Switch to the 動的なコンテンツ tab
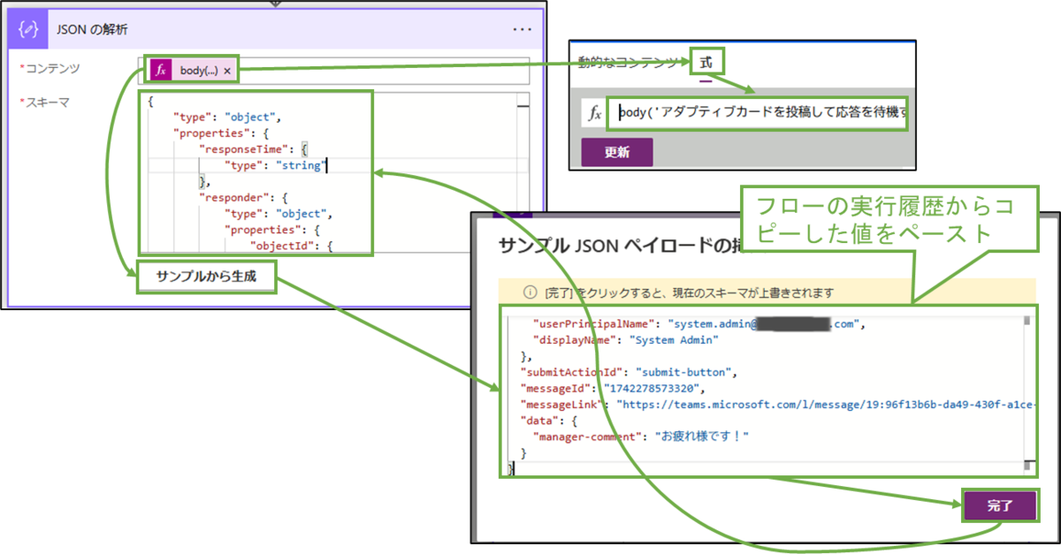This screenshot has height=554, width=1061. pyautogui.click(x=629, y=62)
